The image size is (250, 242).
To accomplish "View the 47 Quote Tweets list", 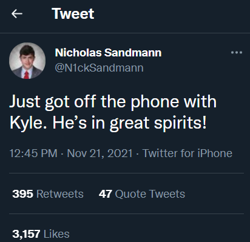I will [142, 194].
